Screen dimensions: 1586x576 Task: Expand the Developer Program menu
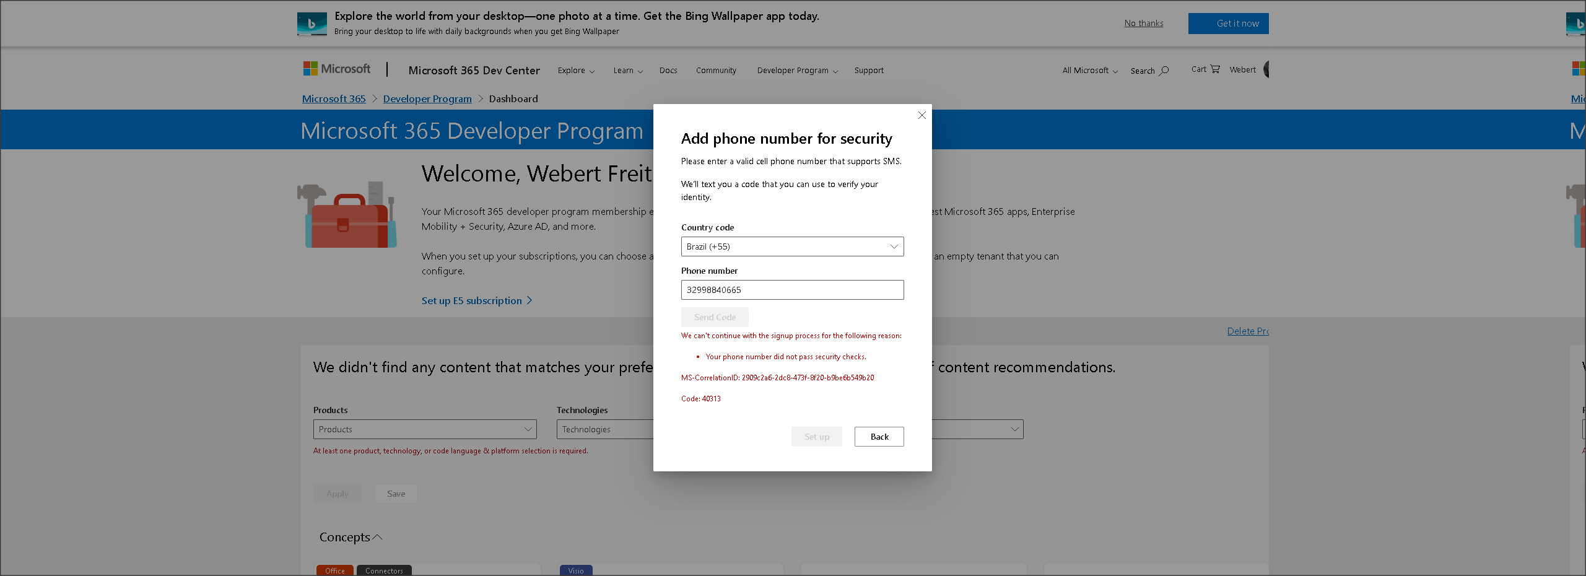point(797,71)
